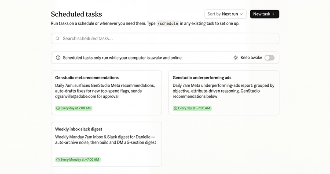The height and width of the screenshot is (174, 330).
Task: Open the Genstudio underperforming ads card
Action: (x=224, y=93)
